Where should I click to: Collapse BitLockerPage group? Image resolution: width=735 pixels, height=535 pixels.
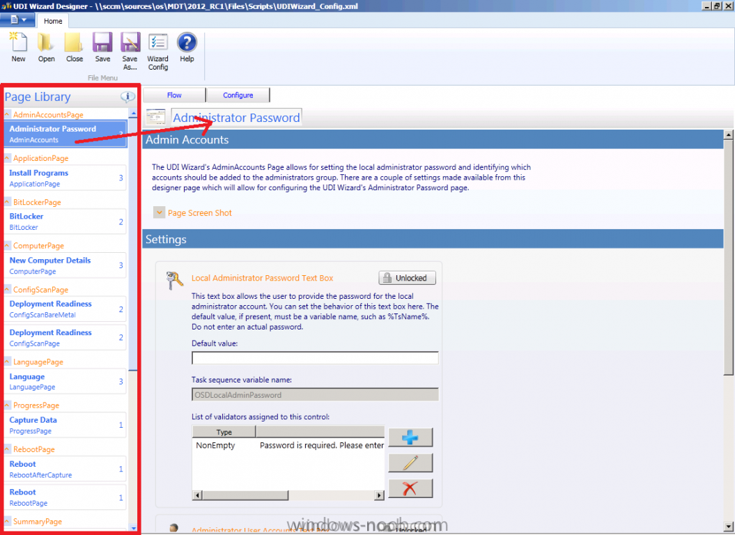pos(7,202)
